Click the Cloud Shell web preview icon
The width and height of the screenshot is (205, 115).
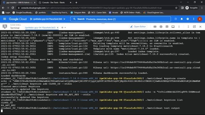click(x=167, y=27)
